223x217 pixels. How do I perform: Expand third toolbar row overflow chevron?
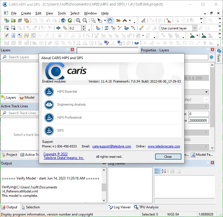tap(220, 34)
